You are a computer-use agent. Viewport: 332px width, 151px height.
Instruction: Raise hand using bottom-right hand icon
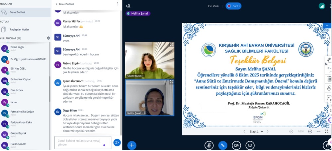pos(327,145)
